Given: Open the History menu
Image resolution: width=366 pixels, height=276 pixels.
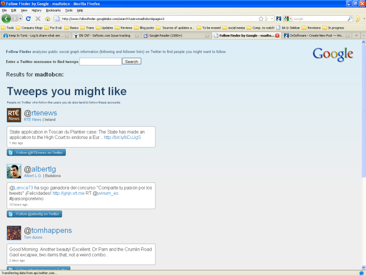Looking at the screenshot, I should [36, 11].
